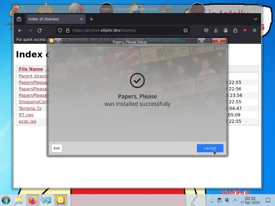Launch Papers, Please from setup dialog
275x206 pixels.
(210, 148)
